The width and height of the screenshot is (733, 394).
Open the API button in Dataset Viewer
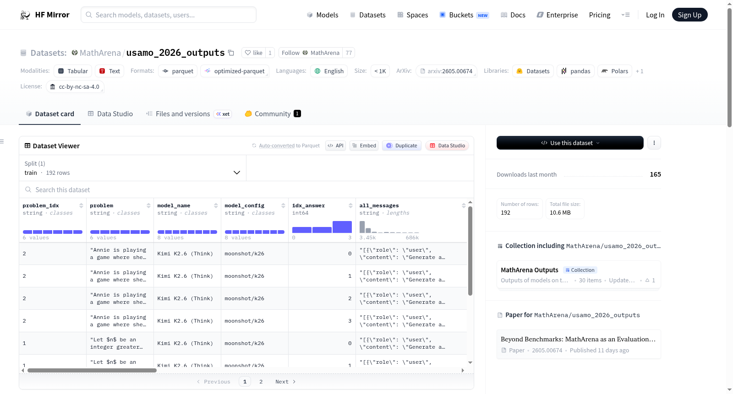point(335,146)
